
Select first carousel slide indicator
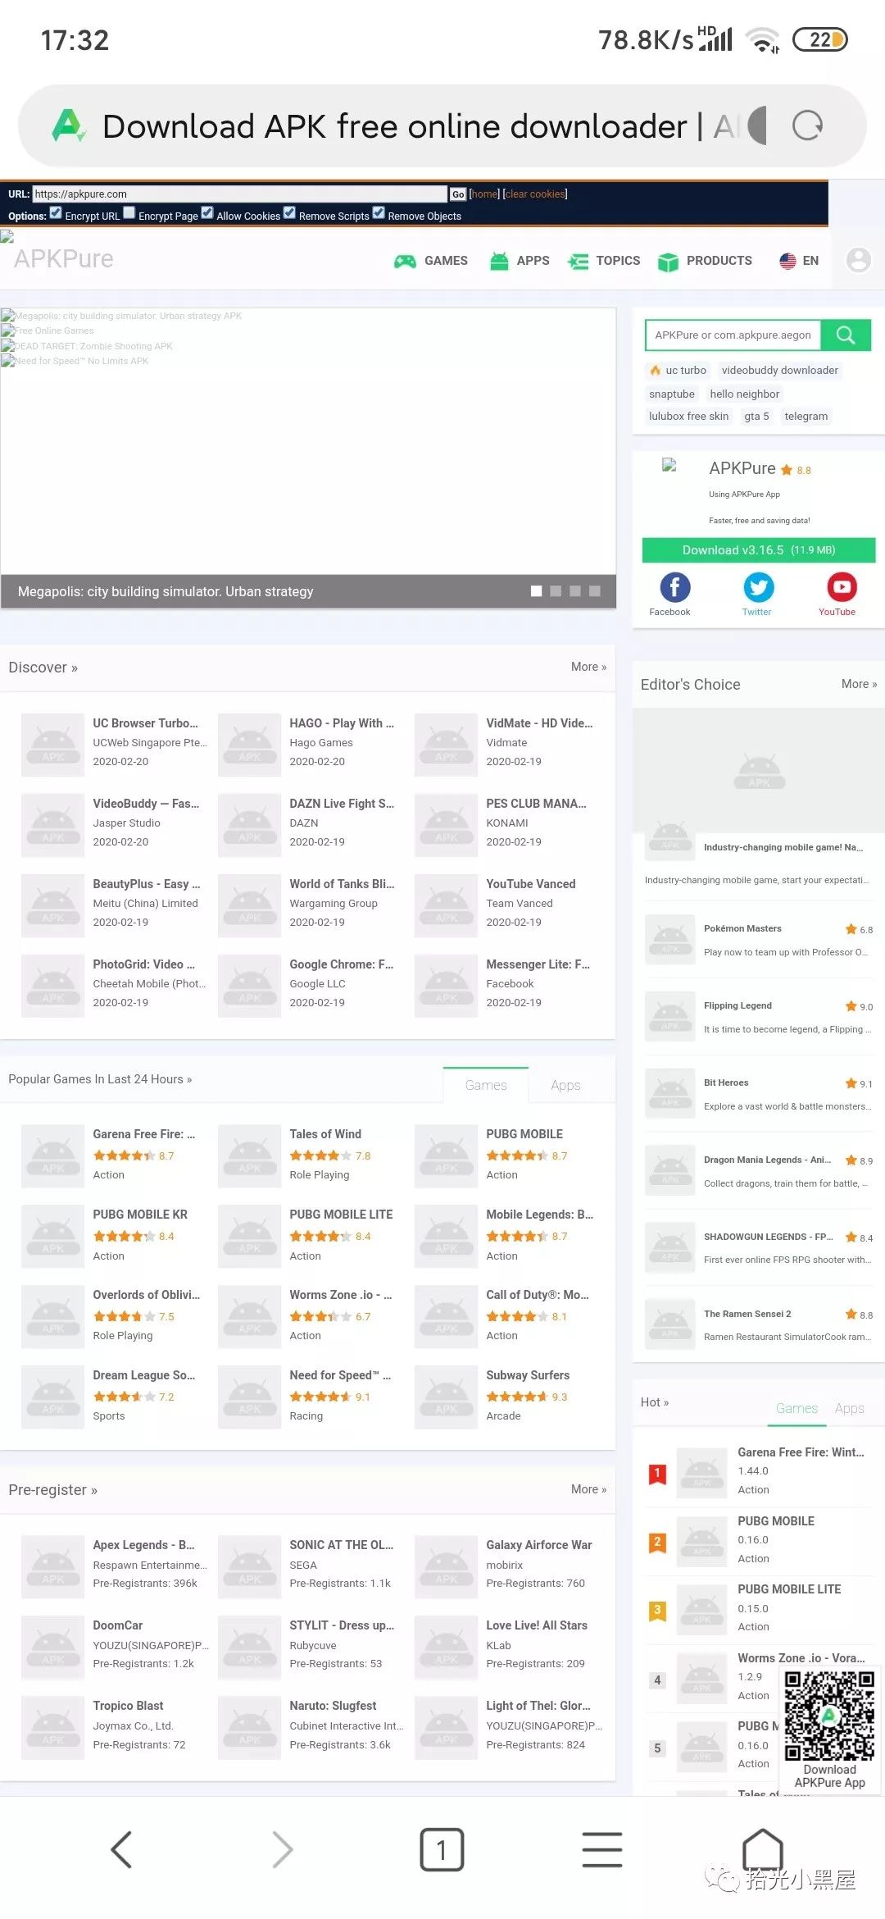pyautogui.click(x=537, y=591)
